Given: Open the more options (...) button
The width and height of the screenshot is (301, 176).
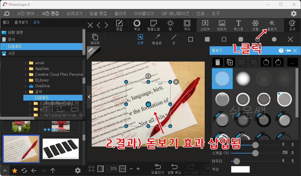Looking at the screenshot, I should (x=292, y=62).
